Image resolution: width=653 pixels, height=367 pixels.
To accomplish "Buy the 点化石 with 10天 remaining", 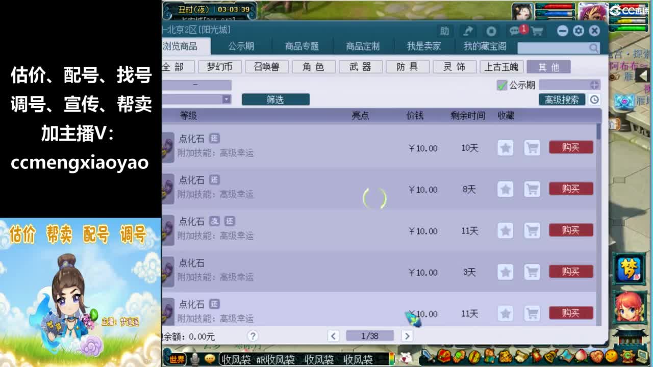I will click(571, 147).
